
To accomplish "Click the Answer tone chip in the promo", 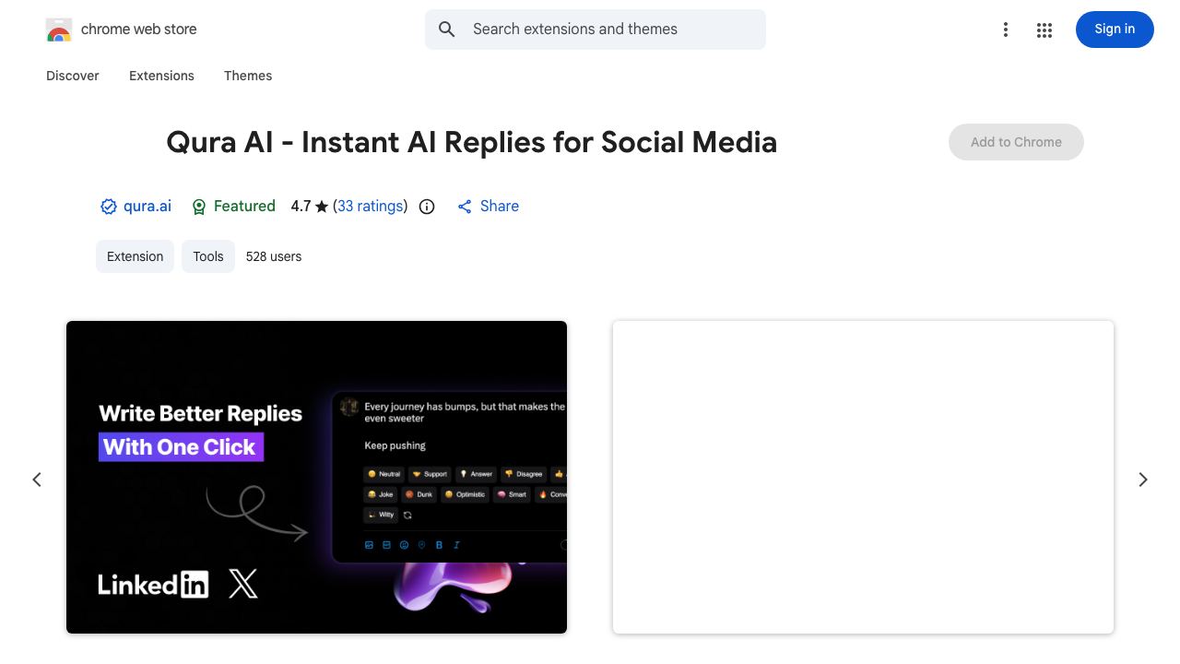I will tap(476, 474).
